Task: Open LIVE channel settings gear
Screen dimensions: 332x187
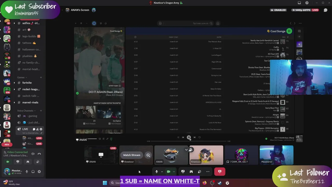Action: click(41, 129)
